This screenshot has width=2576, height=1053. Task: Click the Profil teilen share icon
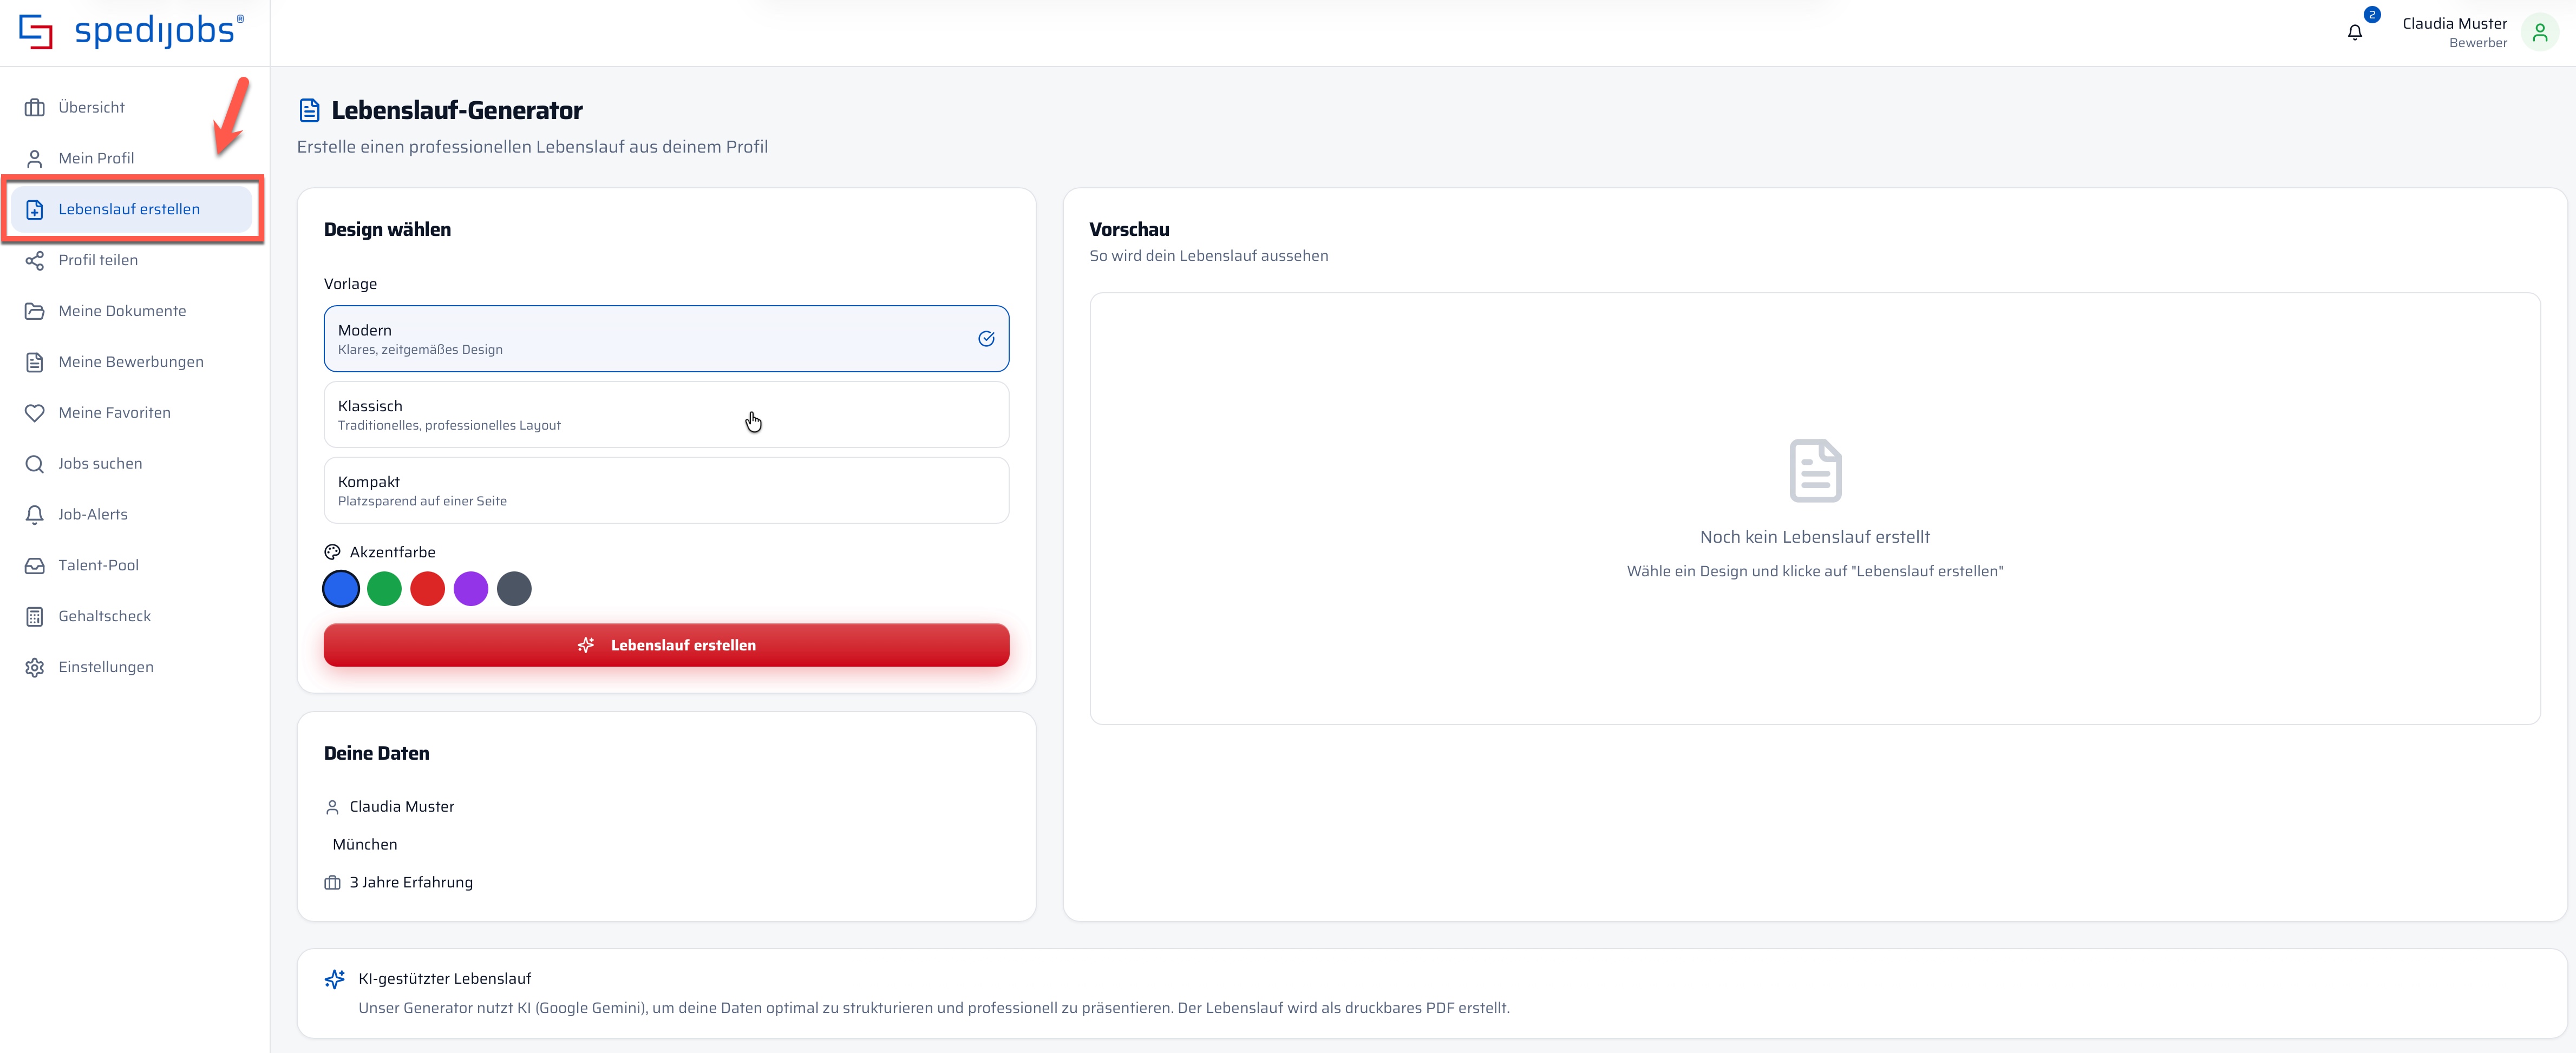pos(35,260)
